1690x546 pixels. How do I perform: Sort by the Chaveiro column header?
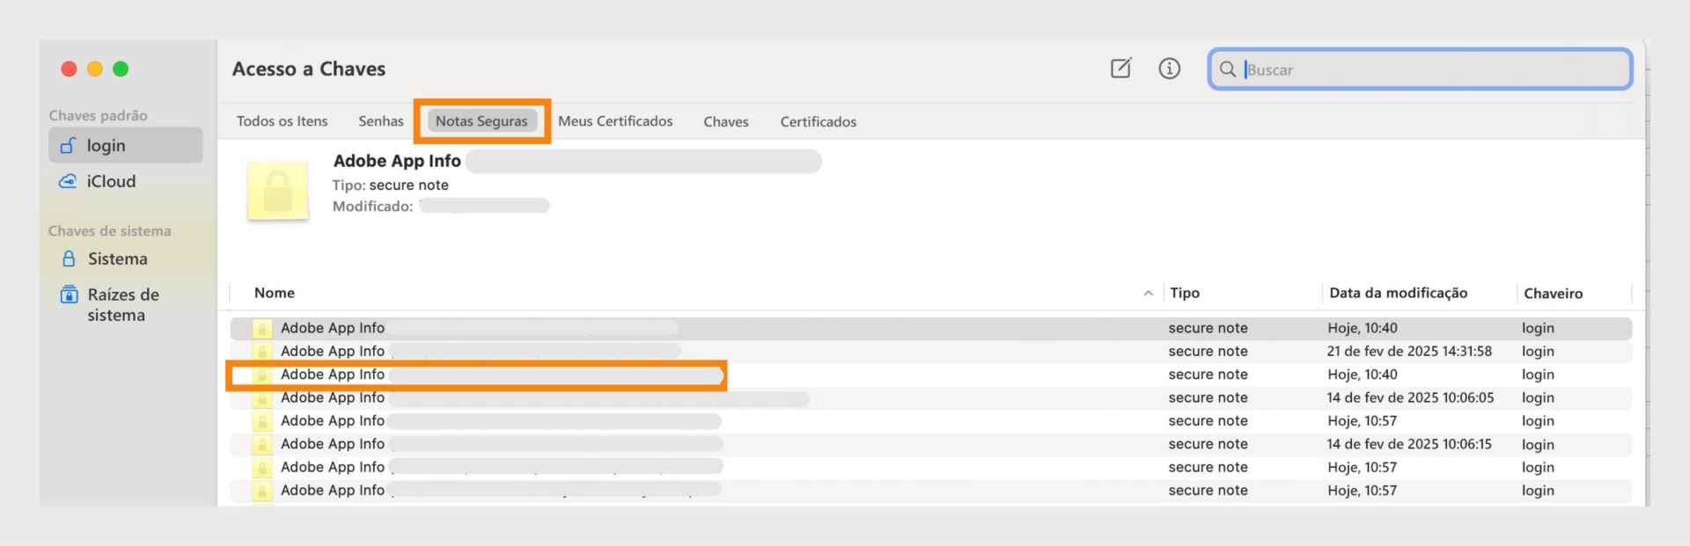pos(1553,294)
